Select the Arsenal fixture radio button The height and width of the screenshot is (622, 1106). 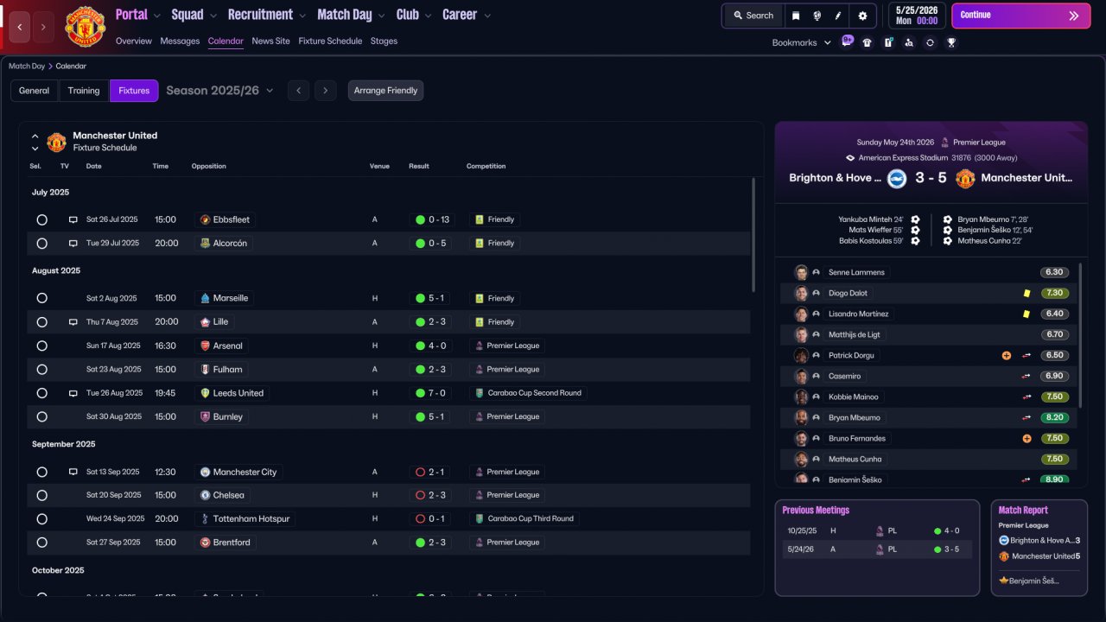[x=41, y=346]
